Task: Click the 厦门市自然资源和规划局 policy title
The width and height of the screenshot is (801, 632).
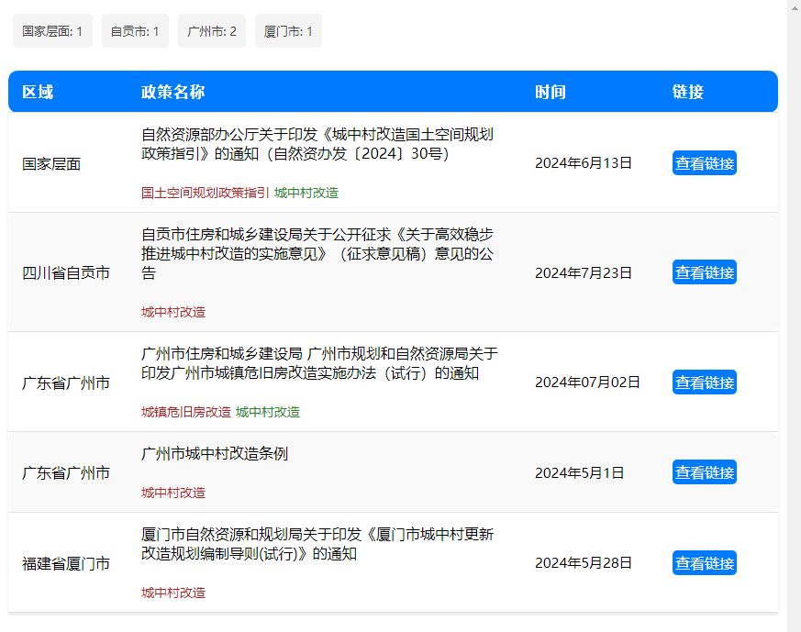Action: coord(317,544)
